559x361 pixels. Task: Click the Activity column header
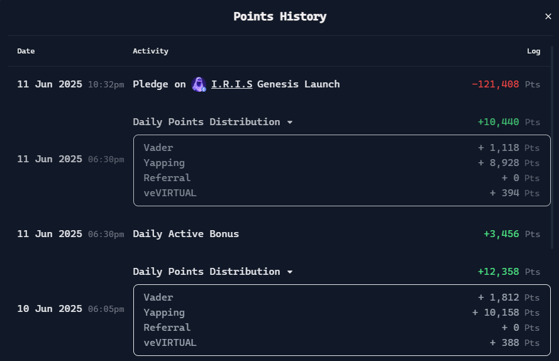click(150, 51)
